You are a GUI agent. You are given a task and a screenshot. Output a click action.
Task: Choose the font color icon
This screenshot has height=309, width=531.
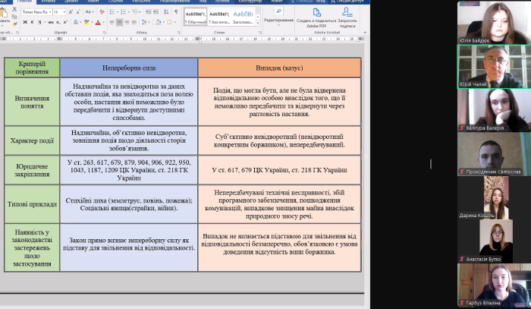(x=98, y=23)
